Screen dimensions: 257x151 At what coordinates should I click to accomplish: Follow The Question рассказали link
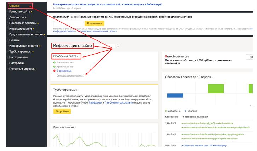click(x=118, y=103)
